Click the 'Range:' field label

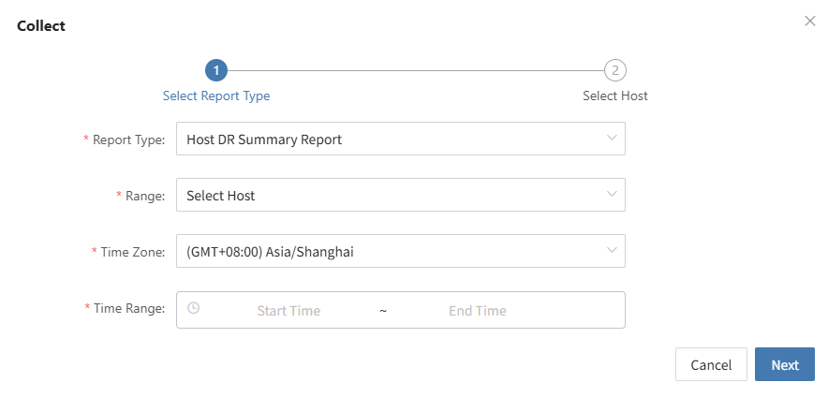pyautogui.click(x=140, y=196)
